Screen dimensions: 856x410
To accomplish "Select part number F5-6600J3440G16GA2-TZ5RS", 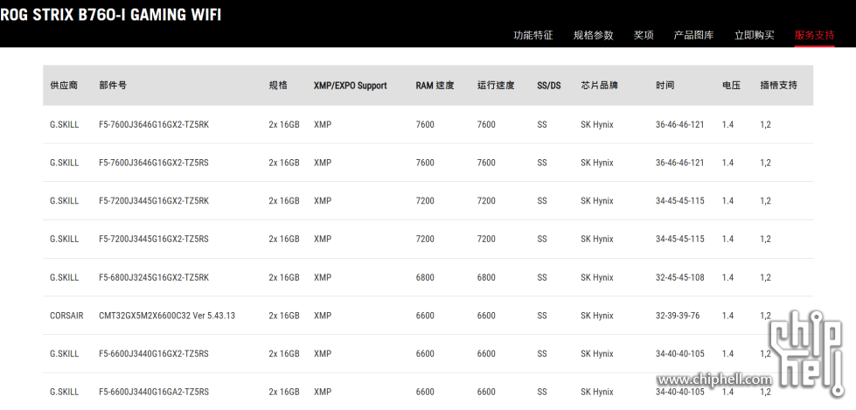I will [154, 392].
